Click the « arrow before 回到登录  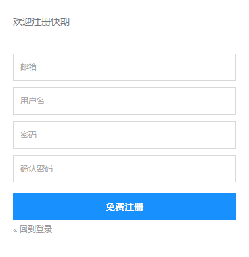tap(15, 230)
